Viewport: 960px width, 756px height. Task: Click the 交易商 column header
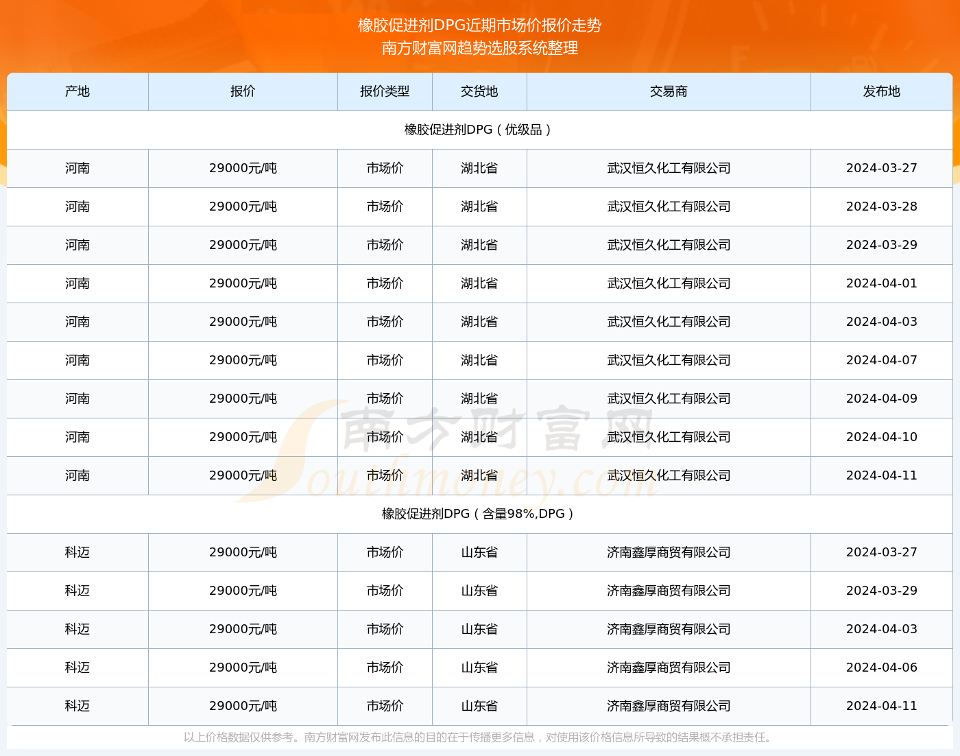click(x=669, y=91)
